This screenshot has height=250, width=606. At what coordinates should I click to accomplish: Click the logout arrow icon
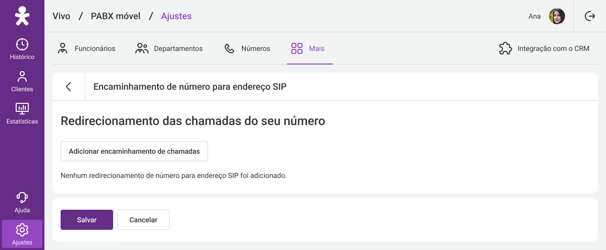(590, 16)
